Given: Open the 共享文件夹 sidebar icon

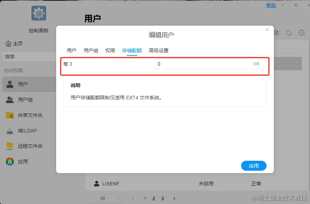Looking at the screenshot, I should click(10, 115).
